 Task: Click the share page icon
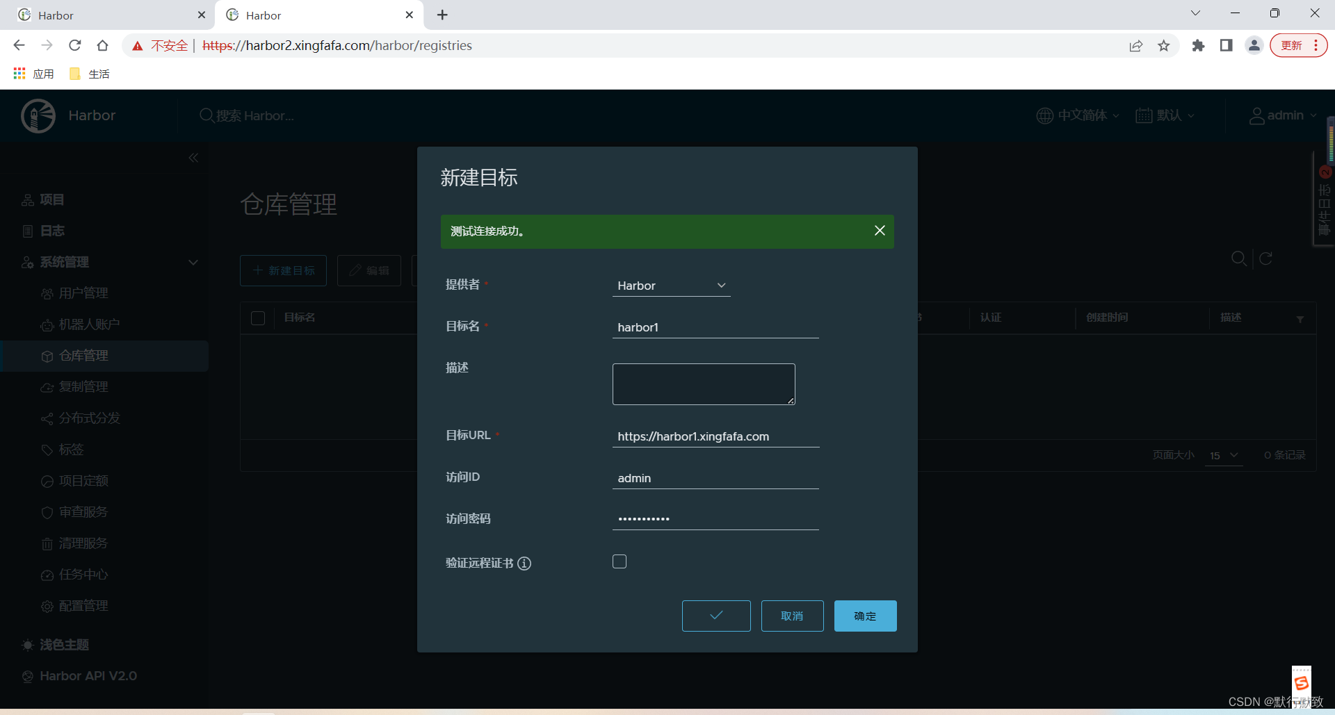tap(1136, 45)
